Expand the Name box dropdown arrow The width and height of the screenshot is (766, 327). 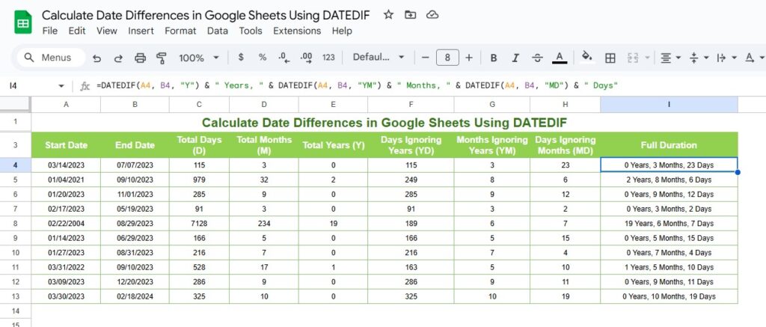61,86
